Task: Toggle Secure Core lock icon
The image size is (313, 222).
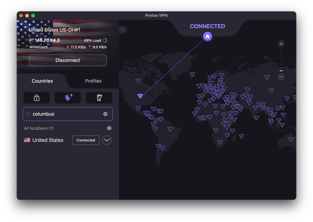Action: (37, 98)
